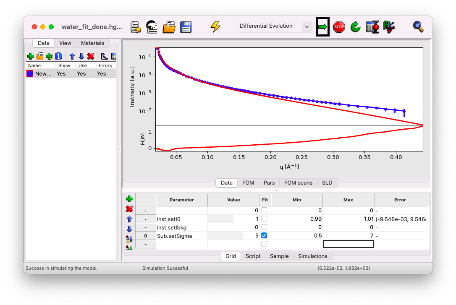Open the Differential Evolution solver dropdown
The width and height of the screenshot is (456, 305).
(x=275, y=26)
